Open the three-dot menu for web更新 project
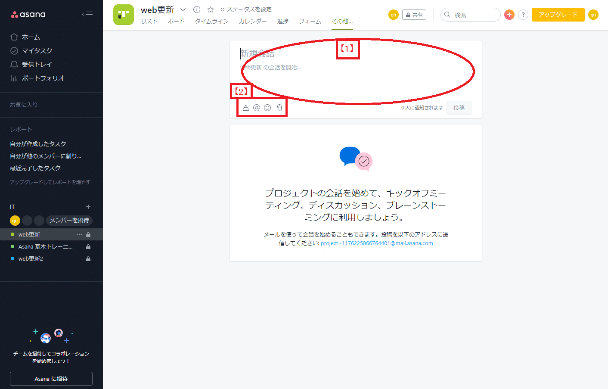The width and height of the screenshot is (608, 389). [x=79, y=234]
